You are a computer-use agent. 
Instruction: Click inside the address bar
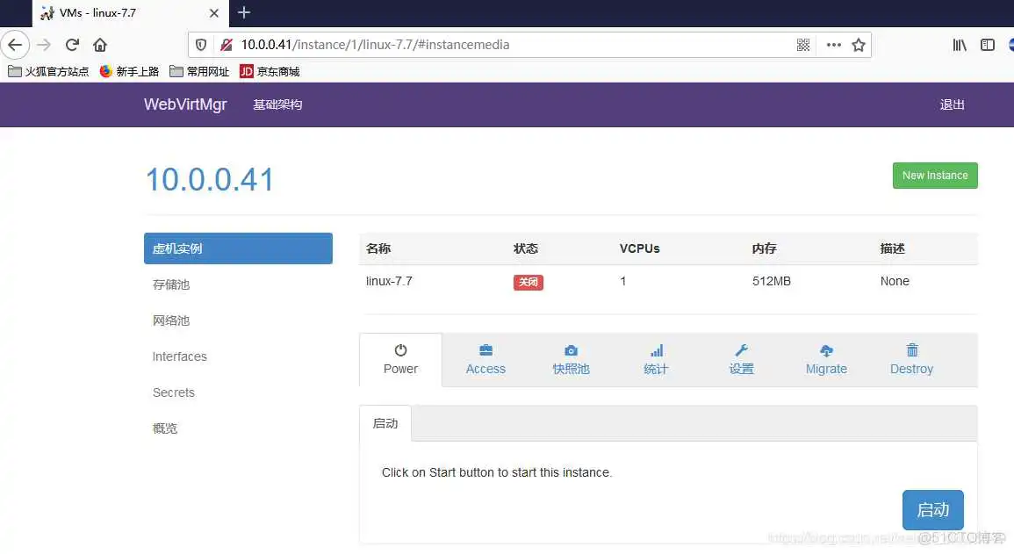point(483,44)
